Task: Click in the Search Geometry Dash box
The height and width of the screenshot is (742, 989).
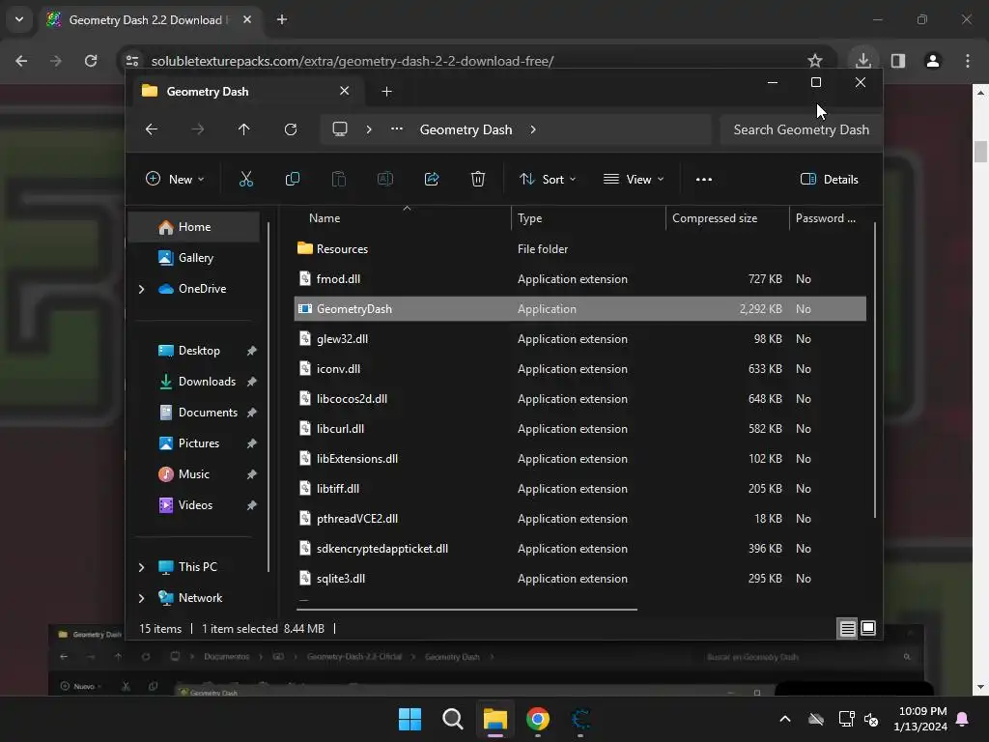Action: [x=801, y=129]
